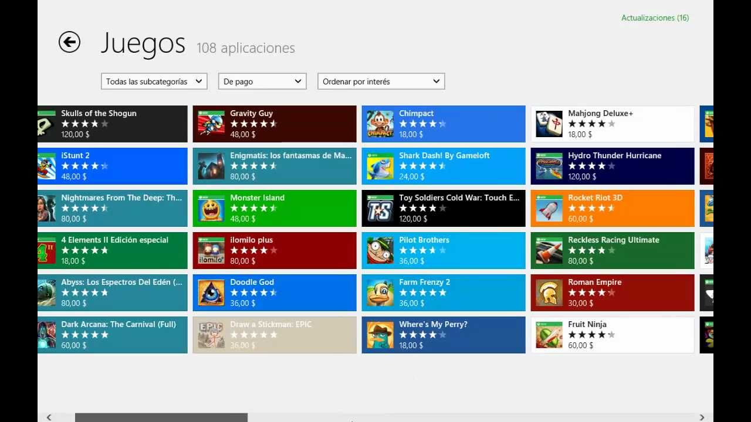The width and height of the screenshot is (751, 422).
Task: Click the 18,00 $ price of Where's My Perry?
Action: 411,345
